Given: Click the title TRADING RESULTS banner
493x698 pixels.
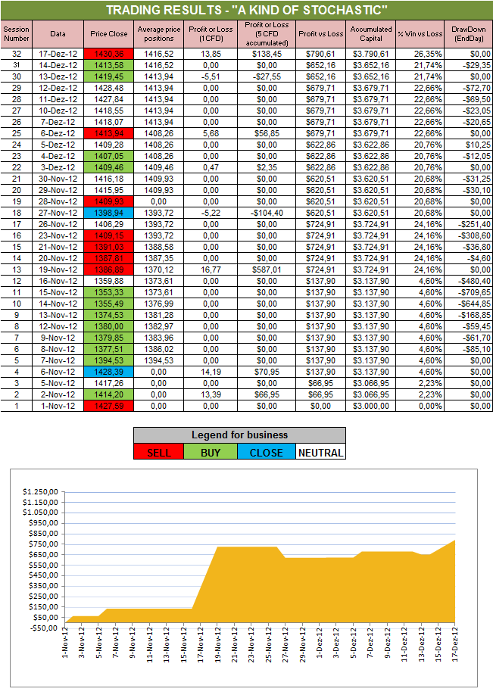Looking at the screenshot, I should [x=246, y=10].
